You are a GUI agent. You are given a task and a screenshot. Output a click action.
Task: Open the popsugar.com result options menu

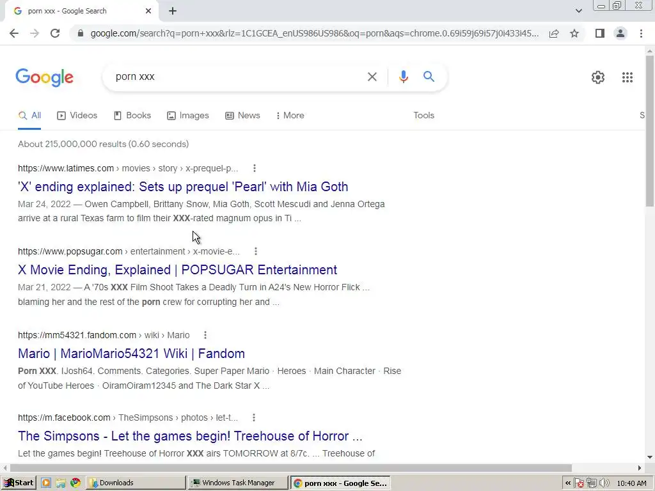pyautogui.click(x=256, y=251)
